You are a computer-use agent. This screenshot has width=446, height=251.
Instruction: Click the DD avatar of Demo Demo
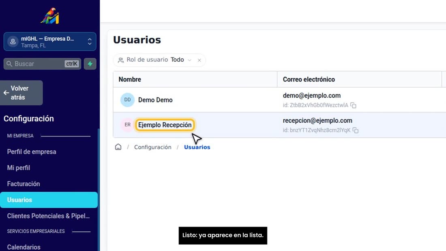click(127, 100)
